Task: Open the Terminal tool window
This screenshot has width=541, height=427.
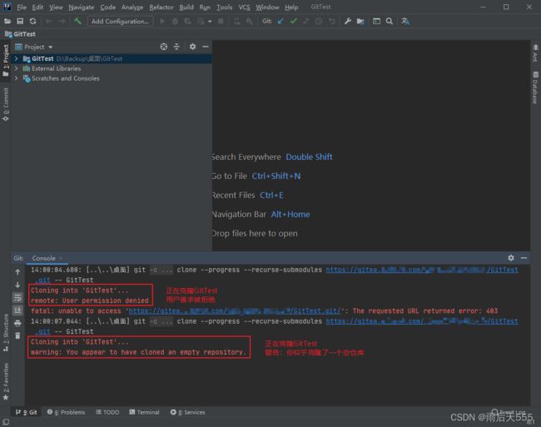Action: pyautogui.click(x=144, y=412)
